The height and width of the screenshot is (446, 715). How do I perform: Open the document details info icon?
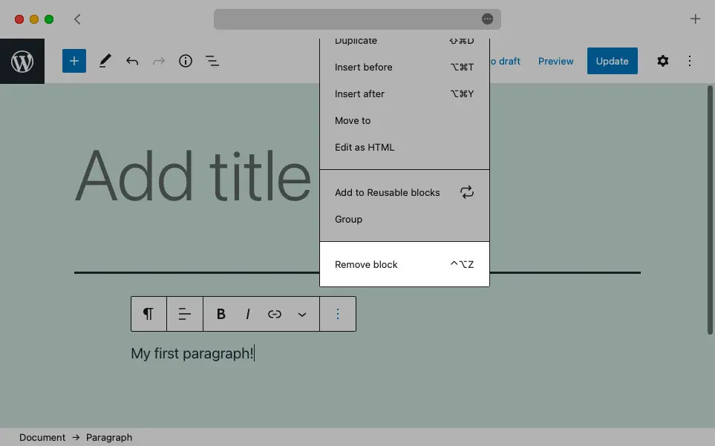click(x=185, y=61)
